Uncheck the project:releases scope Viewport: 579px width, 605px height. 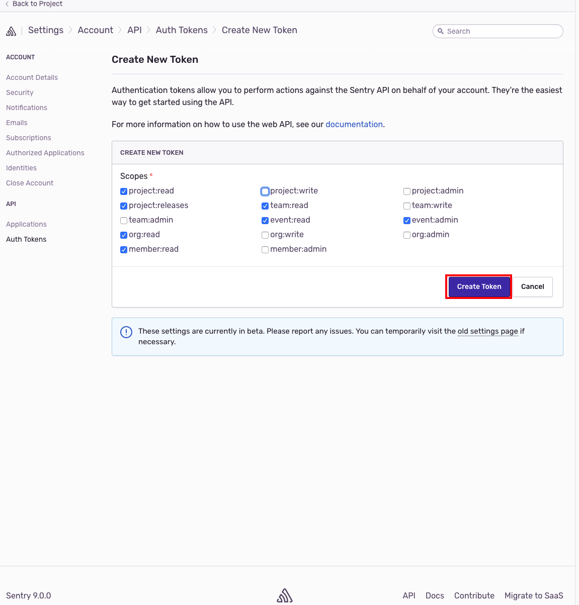(124, 206)
